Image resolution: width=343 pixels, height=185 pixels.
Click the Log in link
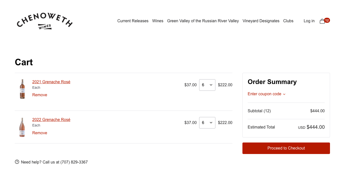pos(309,21)
